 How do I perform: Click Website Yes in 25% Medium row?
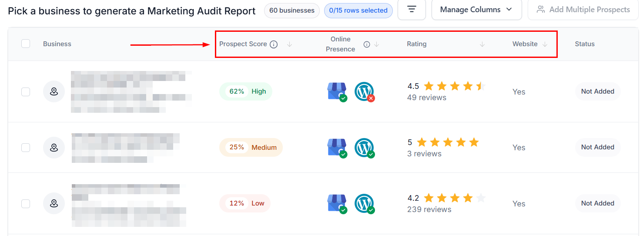tap(519, 148)
